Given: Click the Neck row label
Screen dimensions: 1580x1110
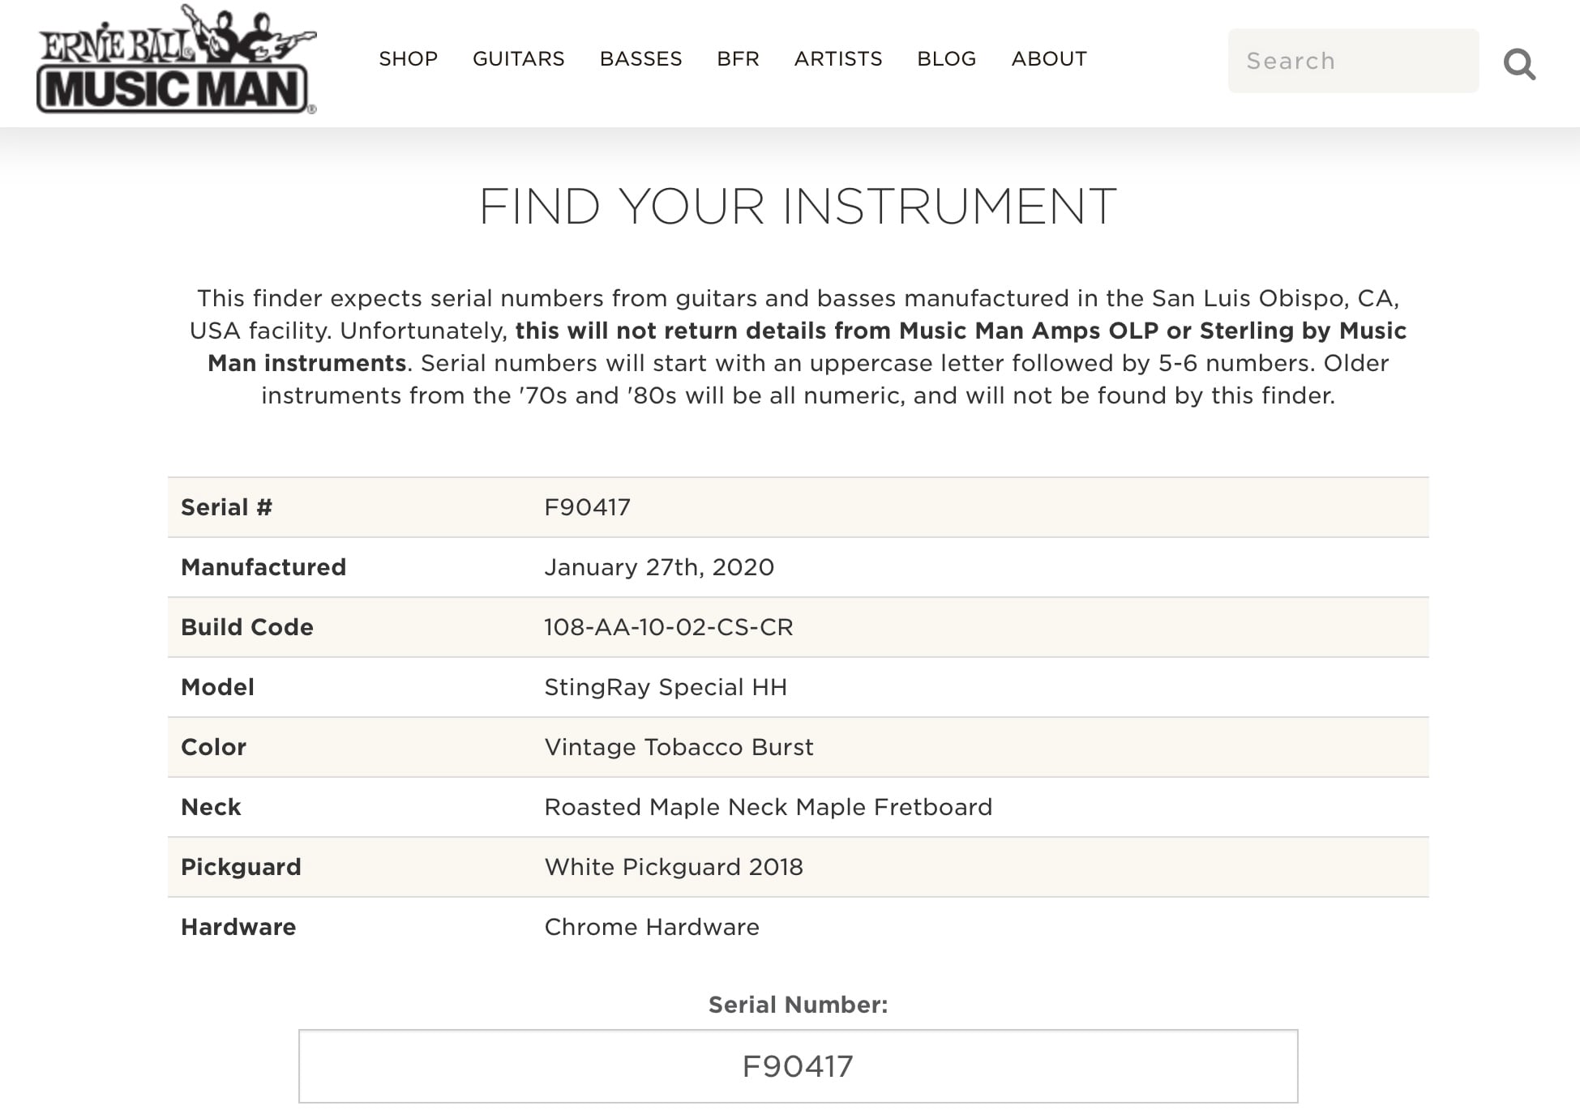Looking at the screenshot, I should 211,807.
